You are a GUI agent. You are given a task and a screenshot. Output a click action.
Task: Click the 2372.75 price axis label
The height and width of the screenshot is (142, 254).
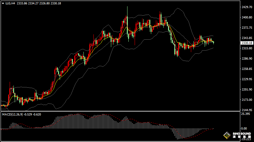pos(247,28)
